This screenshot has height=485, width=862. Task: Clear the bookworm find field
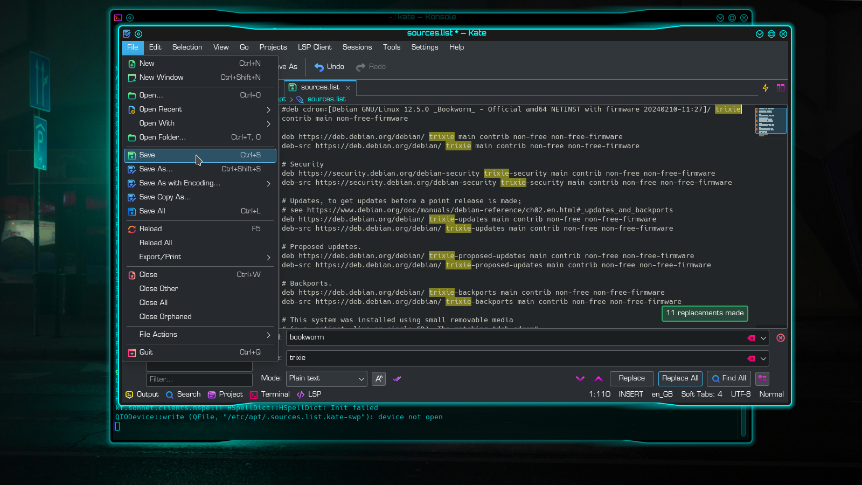[751, 338]
